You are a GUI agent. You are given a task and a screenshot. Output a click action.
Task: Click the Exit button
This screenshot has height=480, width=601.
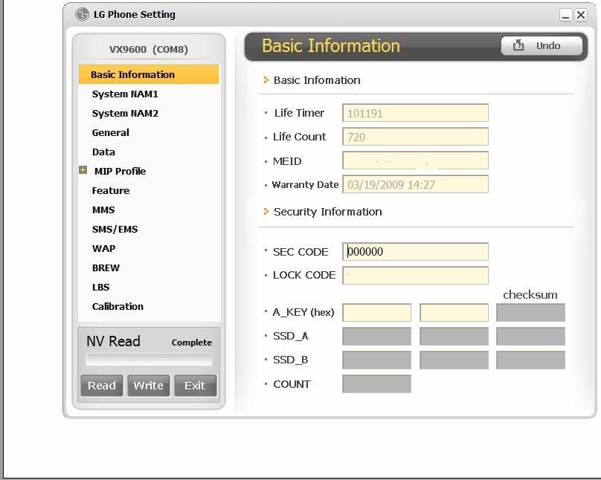point(195,386)
